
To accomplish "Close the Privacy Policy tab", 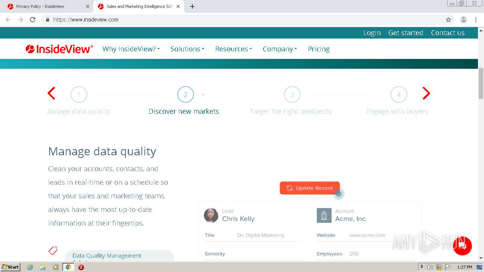I will [88, 6].
